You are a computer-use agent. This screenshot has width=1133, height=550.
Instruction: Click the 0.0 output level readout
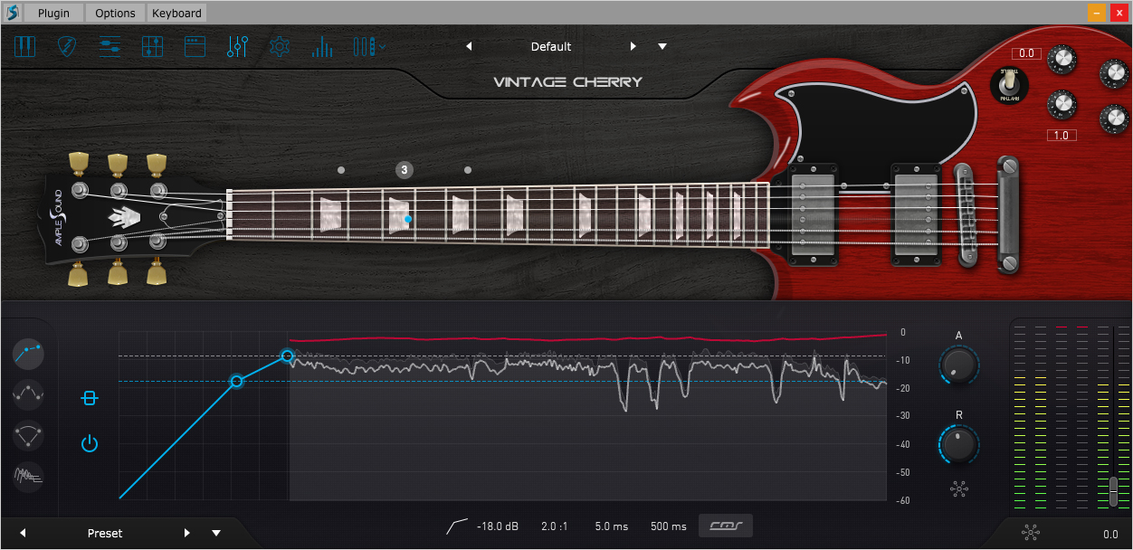[1110, 535]
